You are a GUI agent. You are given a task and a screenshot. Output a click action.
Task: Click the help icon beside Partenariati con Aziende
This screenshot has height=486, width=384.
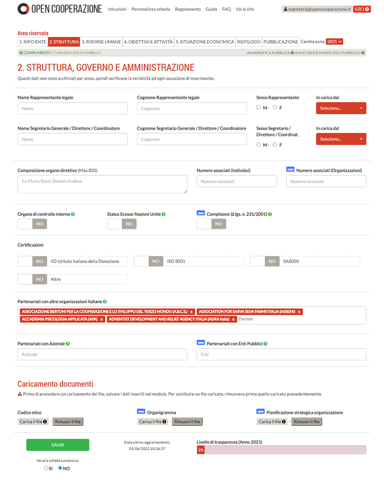click(x=68, y=344)
